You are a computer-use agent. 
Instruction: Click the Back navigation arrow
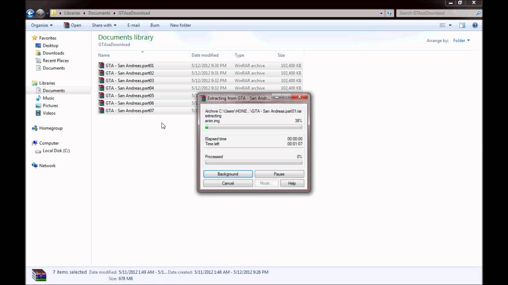click(x=30, y=13)
